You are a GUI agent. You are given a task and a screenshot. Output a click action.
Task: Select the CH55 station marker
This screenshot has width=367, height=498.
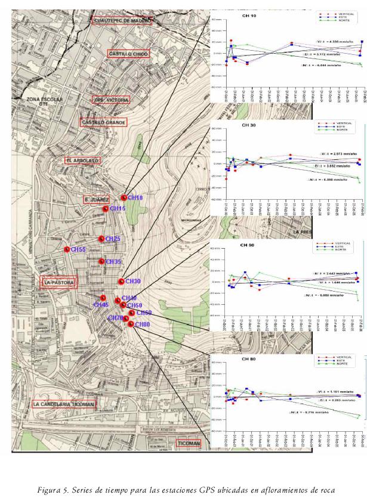point(67,249)
